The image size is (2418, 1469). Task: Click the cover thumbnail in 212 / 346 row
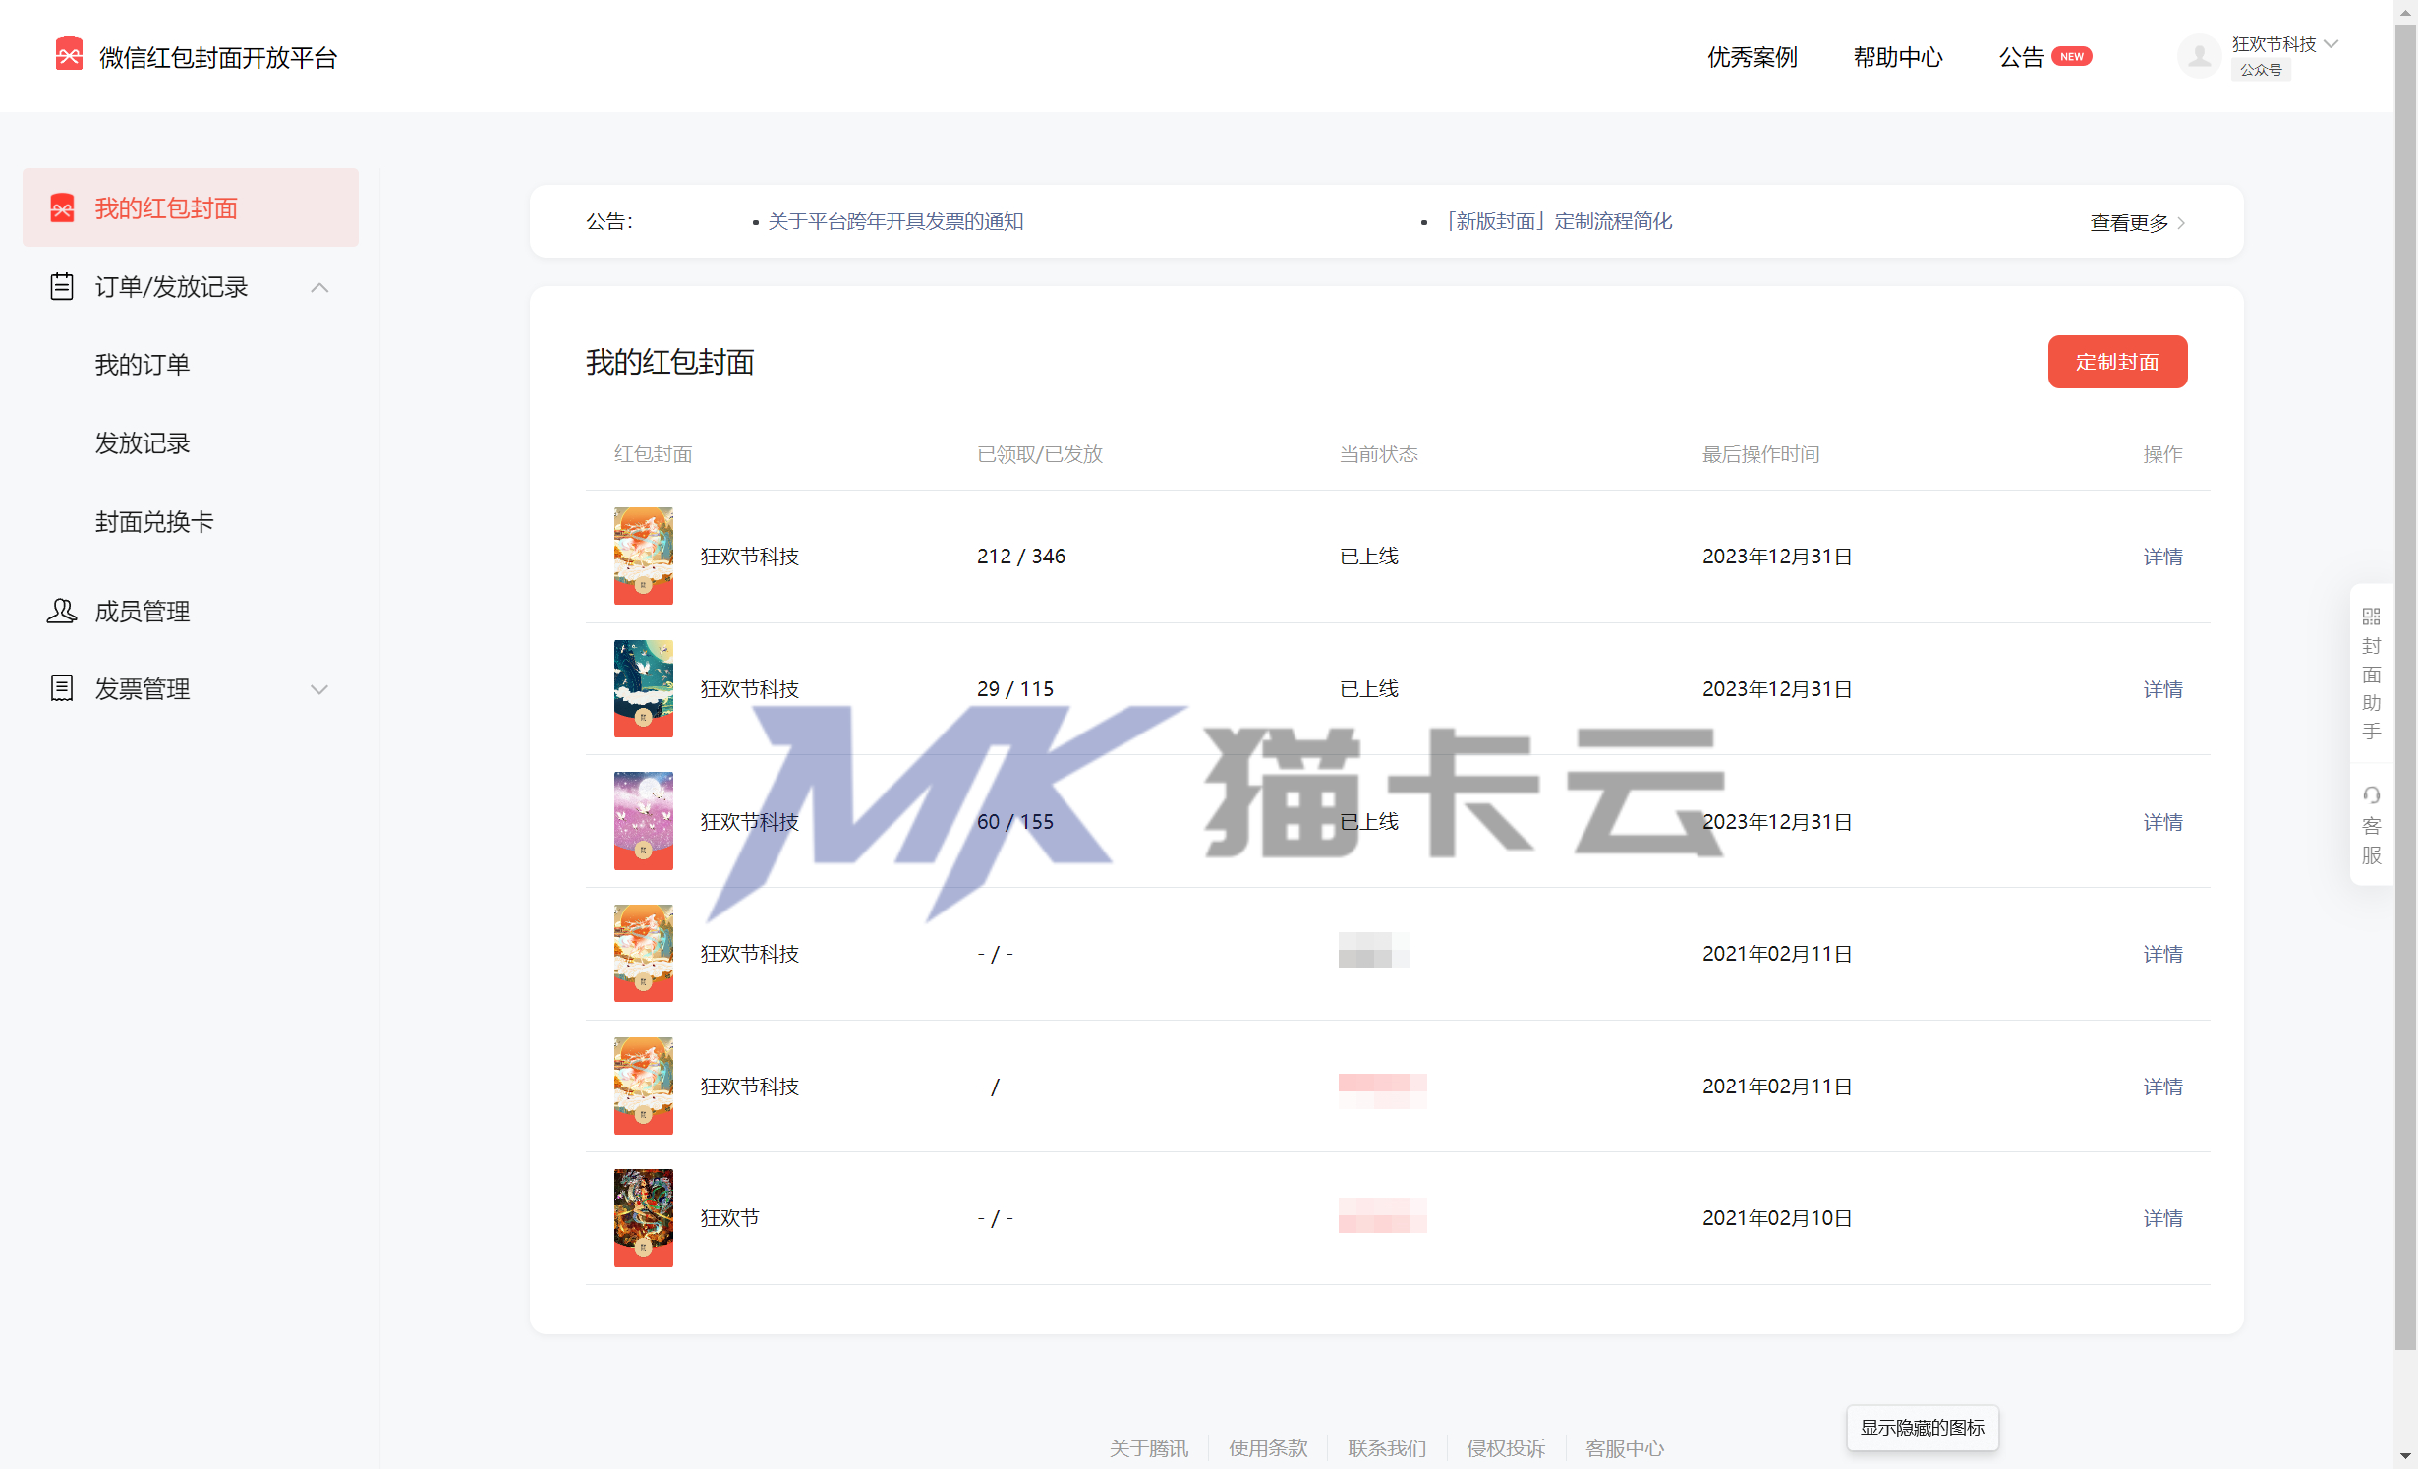pos(644,556)
